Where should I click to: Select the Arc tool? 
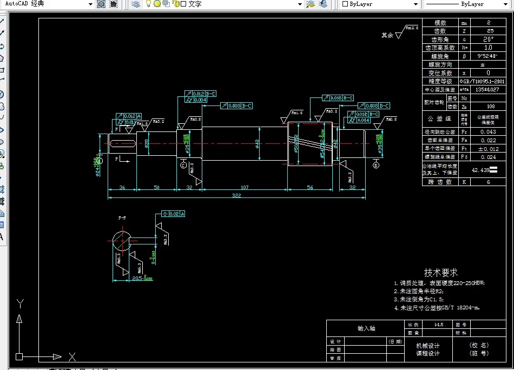(2, 80)
